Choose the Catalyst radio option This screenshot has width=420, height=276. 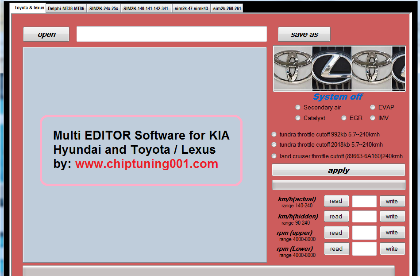point(298,118)
